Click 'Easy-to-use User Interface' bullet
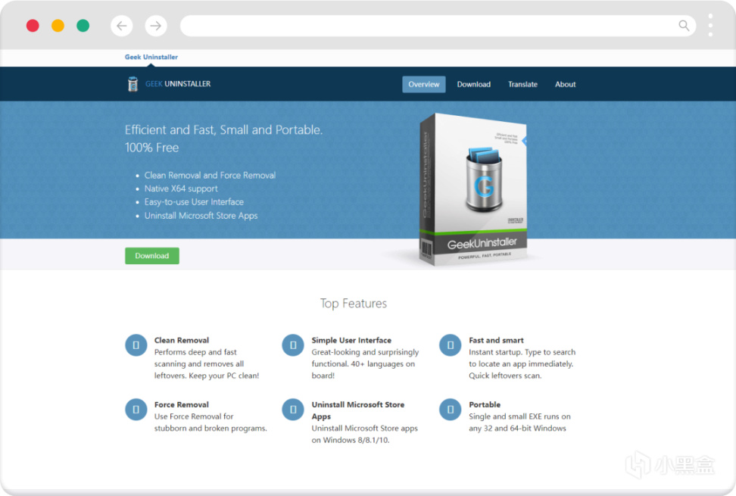This screenshot has height=496, width=736. pos(194,202)
